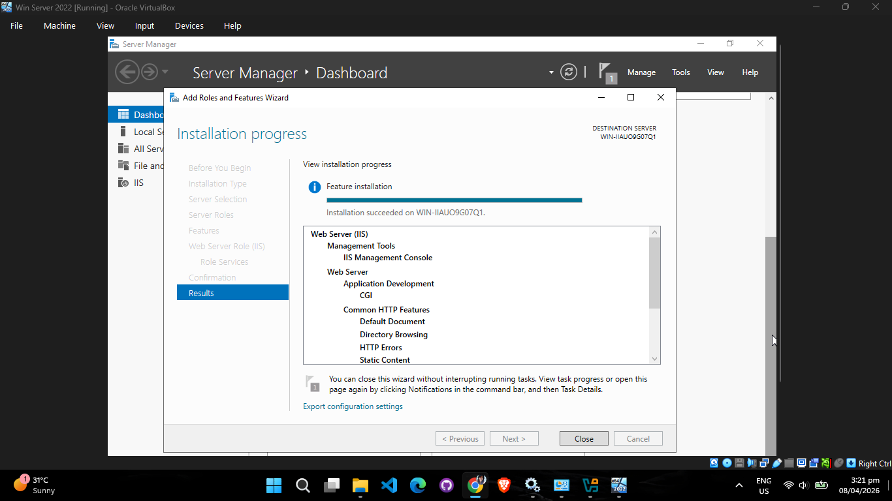Click the mouse integration indicator in VirtualBox
The width and height of the screenshot is (892, 501).
coord(838,463)
